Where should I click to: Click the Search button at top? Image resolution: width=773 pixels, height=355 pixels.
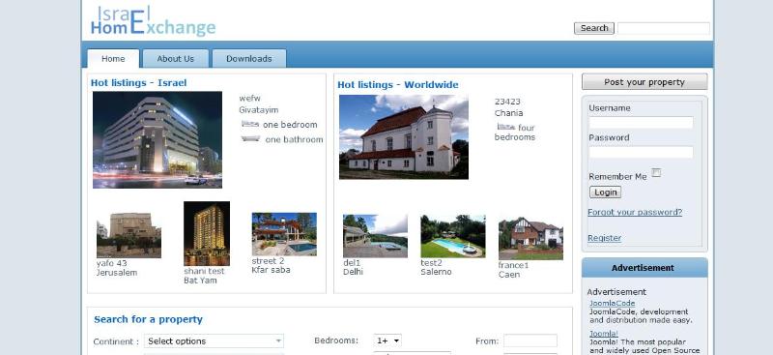(x=594, y=28)
